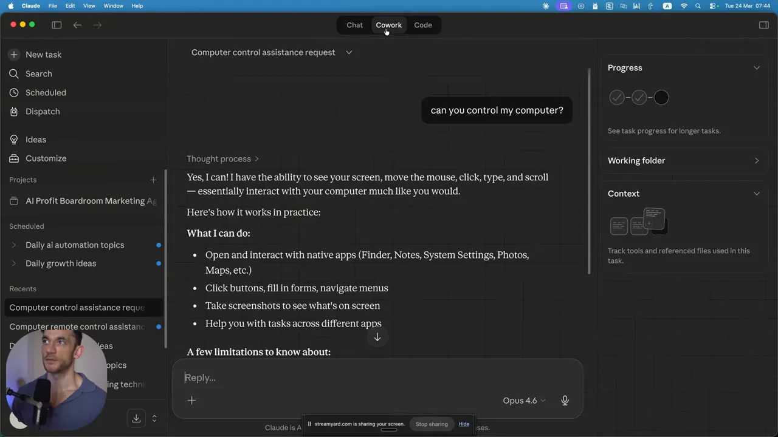Go forward with the right arrow
Screen dimensions: 778x437
[x=98, y=25]
